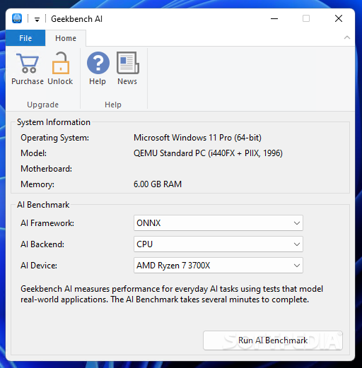Click Run AI Benchmark button
362x368 pixels.
(x=273, y=340)
